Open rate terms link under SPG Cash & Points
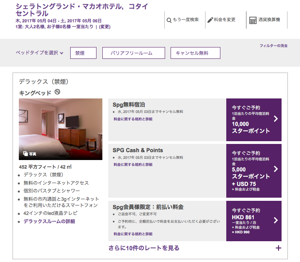300x262 pixels. [133, 165]
